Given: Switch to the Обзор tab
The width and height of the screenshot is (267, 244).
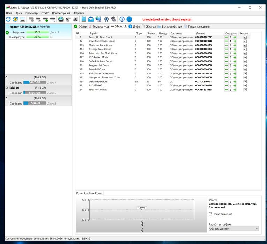Looking at the screenshot, I should coord(80,26).
